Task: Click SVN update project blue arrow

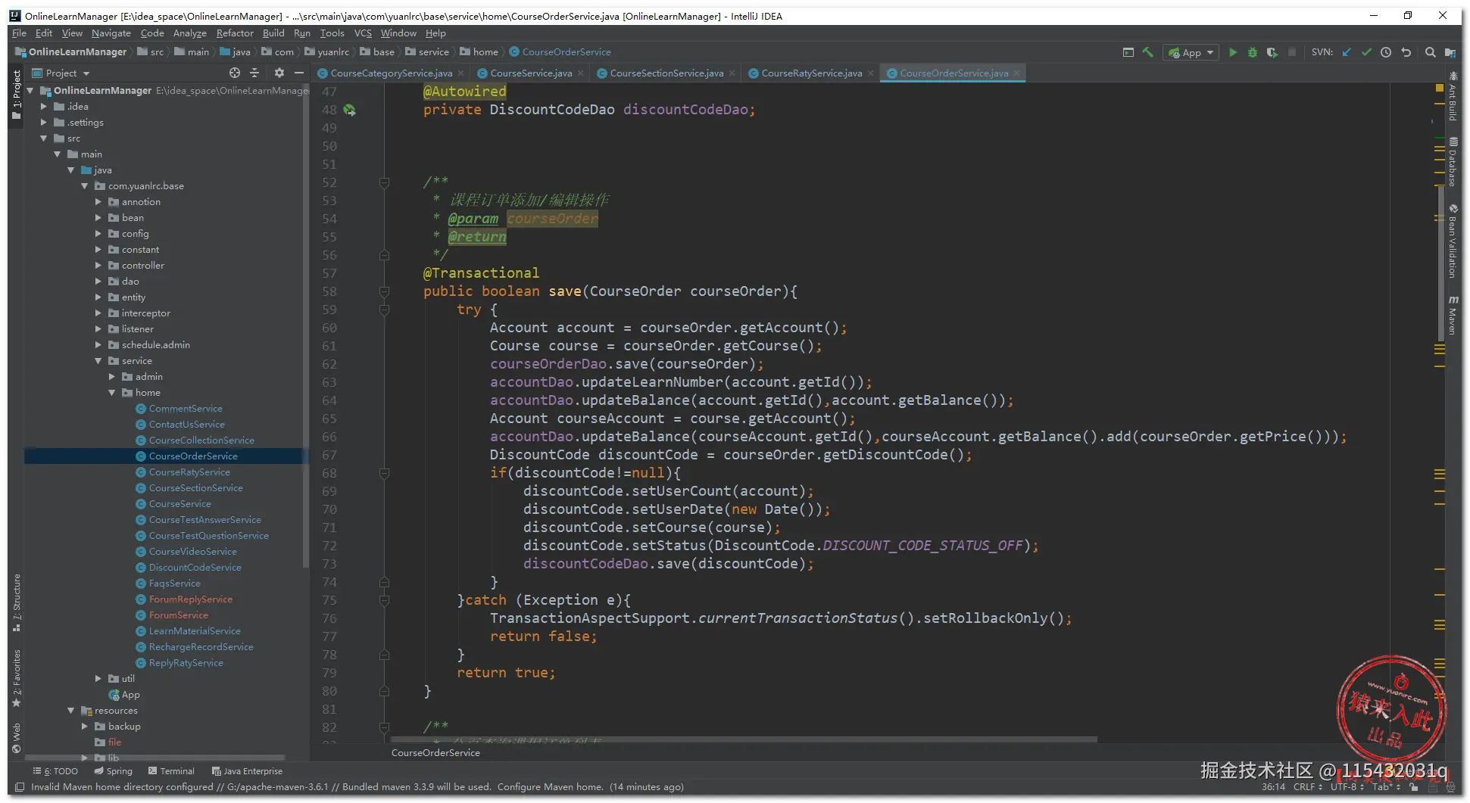Action: 1347,52
